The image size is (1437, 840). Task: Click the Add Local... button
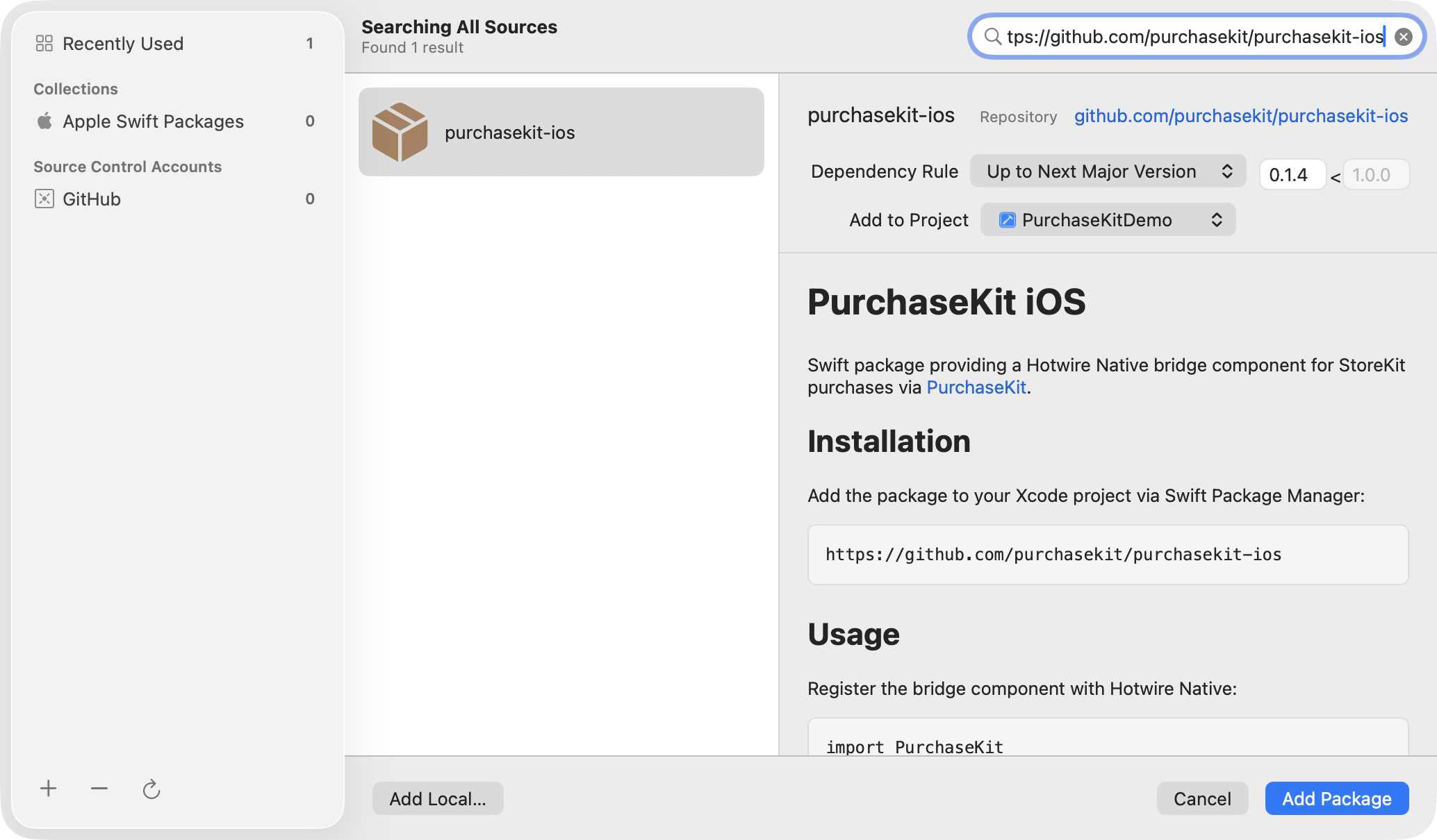(438, 798)
